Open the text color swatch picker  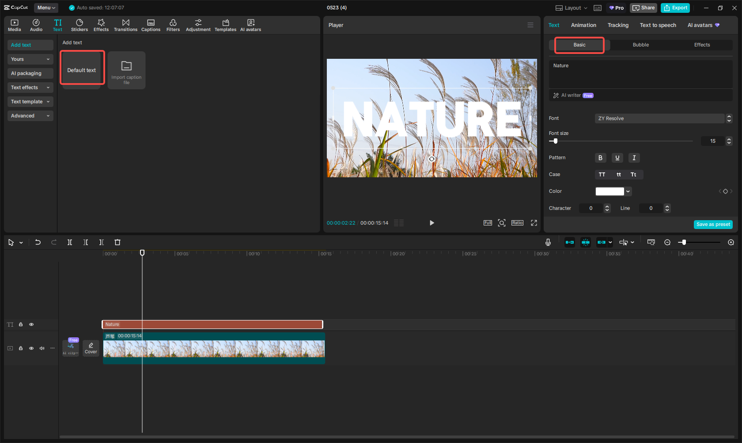(613, 191)
